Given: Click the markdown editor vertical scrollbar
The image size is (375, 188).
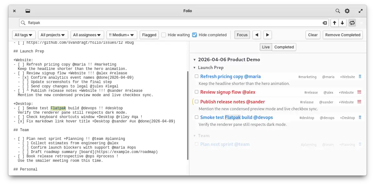Looking at the screenshot, I should (188, 116).
